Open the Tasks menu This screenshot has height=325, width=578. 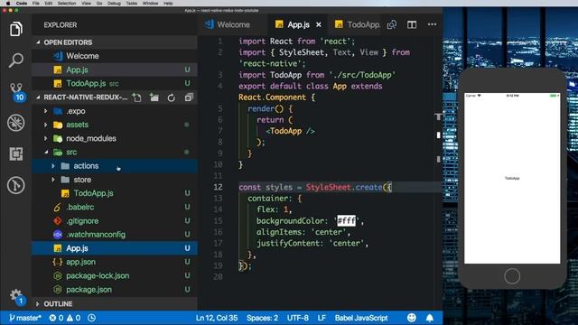(x=132, y=3)
